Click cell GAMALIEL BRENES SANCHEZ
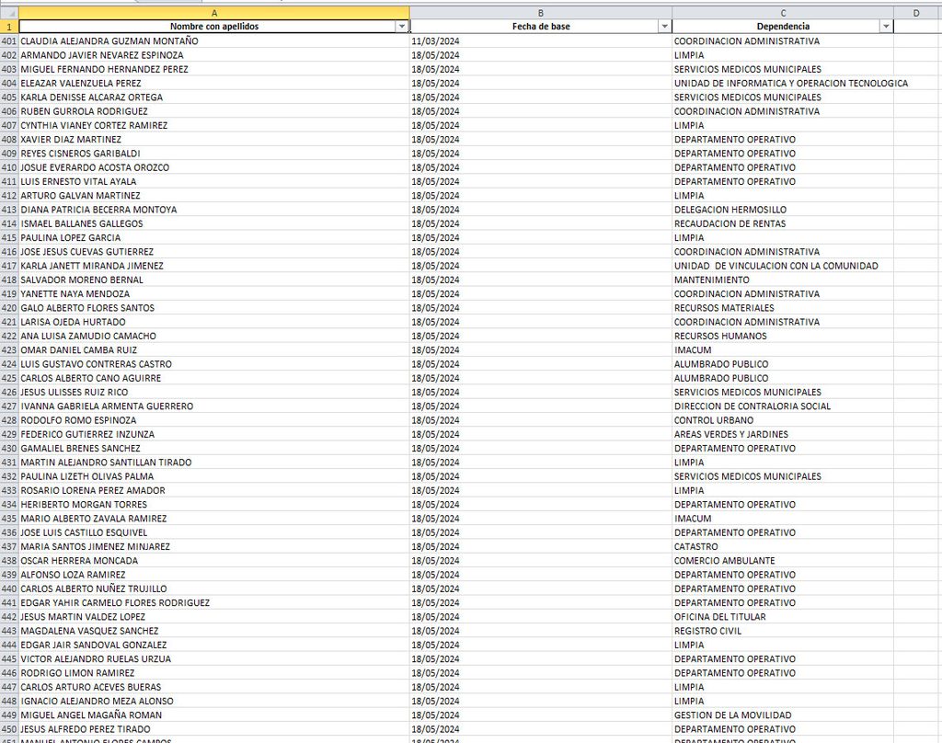This screenshot has width=942, height=743. (214, 448)
